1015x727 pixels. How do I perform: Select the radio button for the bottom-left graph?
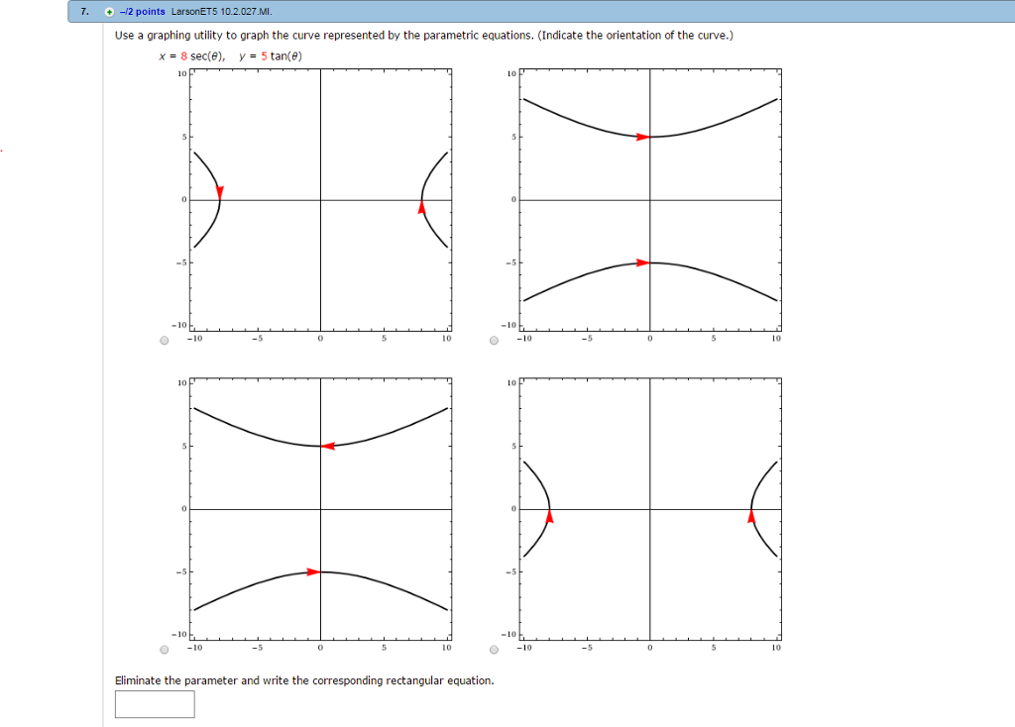click(162, 652)
